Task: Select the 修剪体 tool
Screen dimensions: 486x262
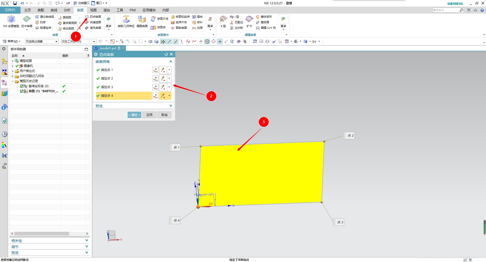Action: click(x=158, y=27)
